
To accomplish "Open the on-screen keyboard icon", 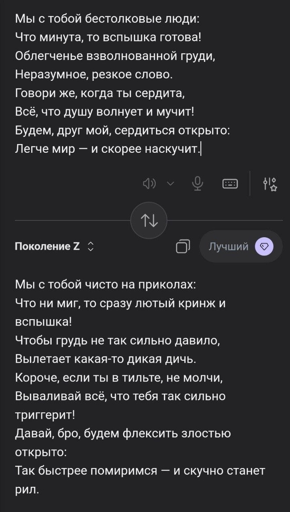I will [x=229, y=183].
